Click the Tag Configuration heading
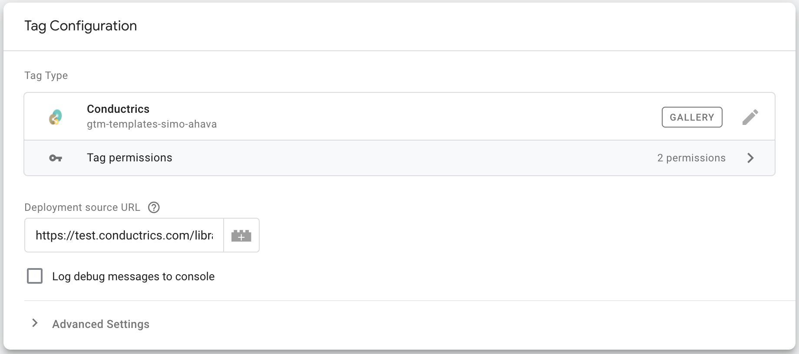Screen dimensions: 799x354 [81, 26]
